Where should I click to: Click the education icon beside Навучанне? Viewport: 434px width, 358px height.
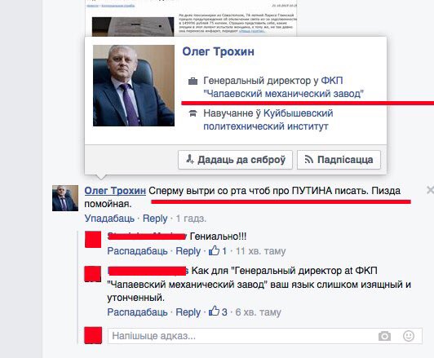193,113
